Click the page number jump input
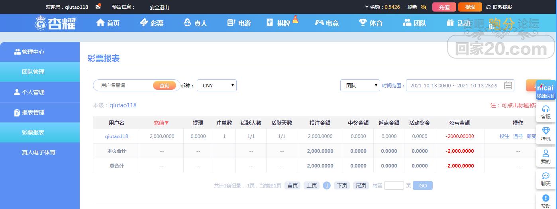557x209 pixels. pos(394,185)
